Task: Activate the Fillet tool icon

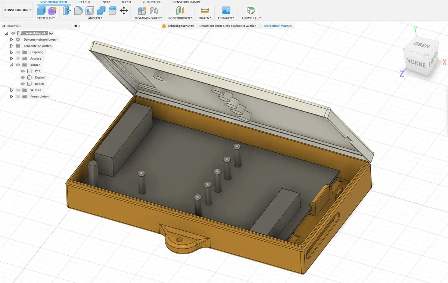Action: pyautogui.click(x=78, y=11)
